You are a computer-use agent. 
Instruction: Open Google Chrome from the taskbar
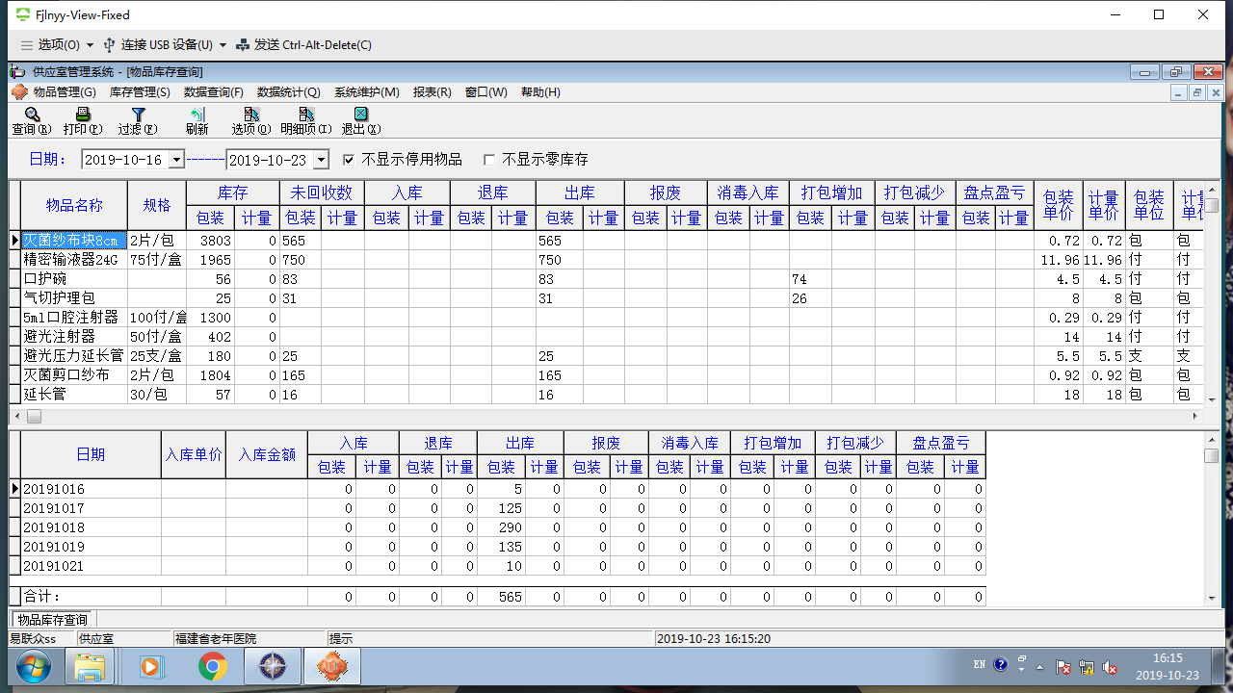(212, 666)
